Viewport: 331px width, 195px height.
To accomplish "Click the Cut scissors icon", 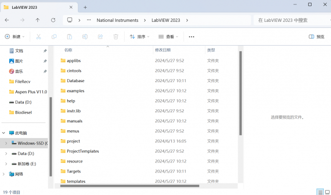I will pyautogui.click(x=38, y=36).
